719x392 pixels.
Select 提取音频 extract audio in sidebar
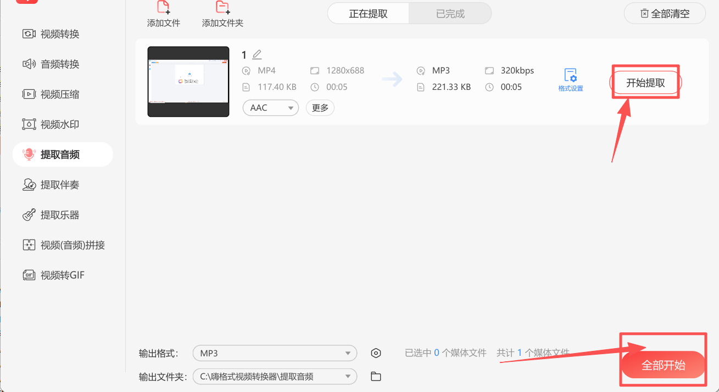tap(63, 155)
